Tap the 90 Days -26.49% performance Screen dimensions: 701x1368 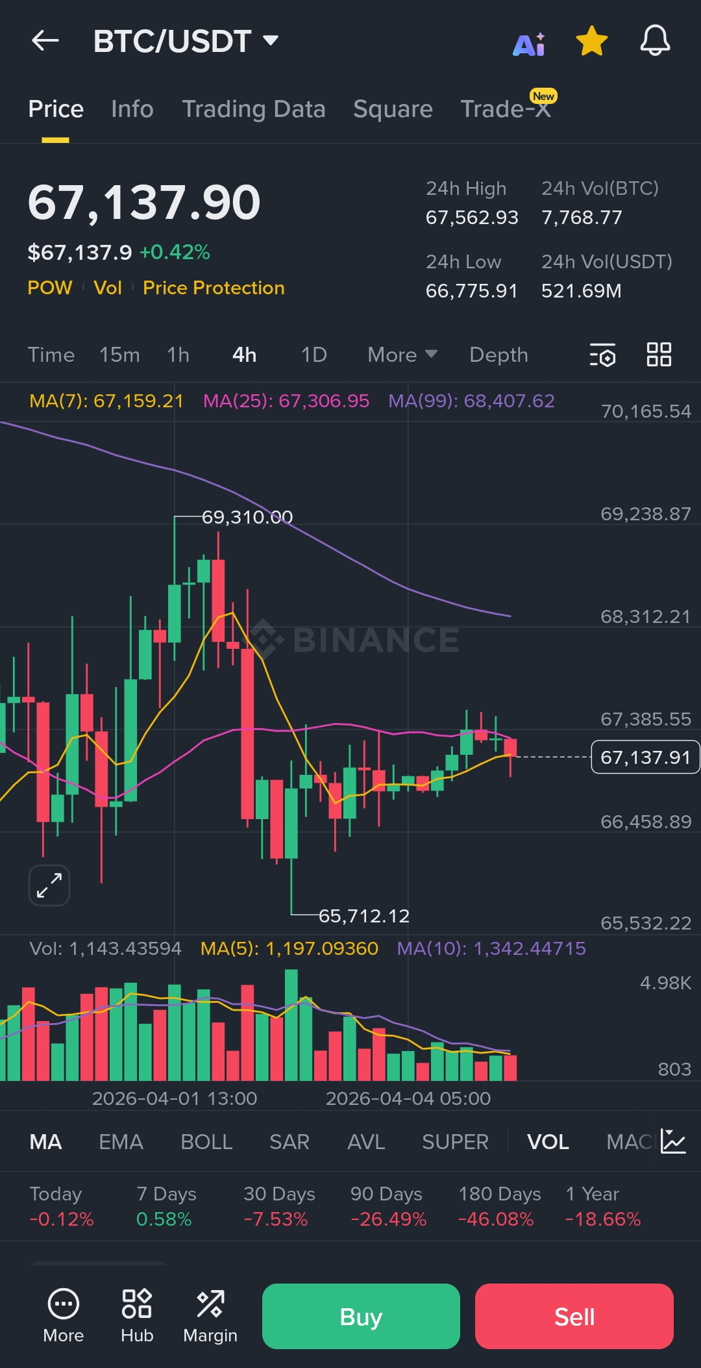coord(388,1206)
